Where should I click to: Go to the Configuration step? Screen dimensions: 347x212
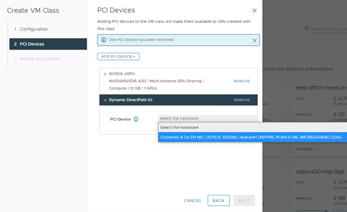(33, 29)
